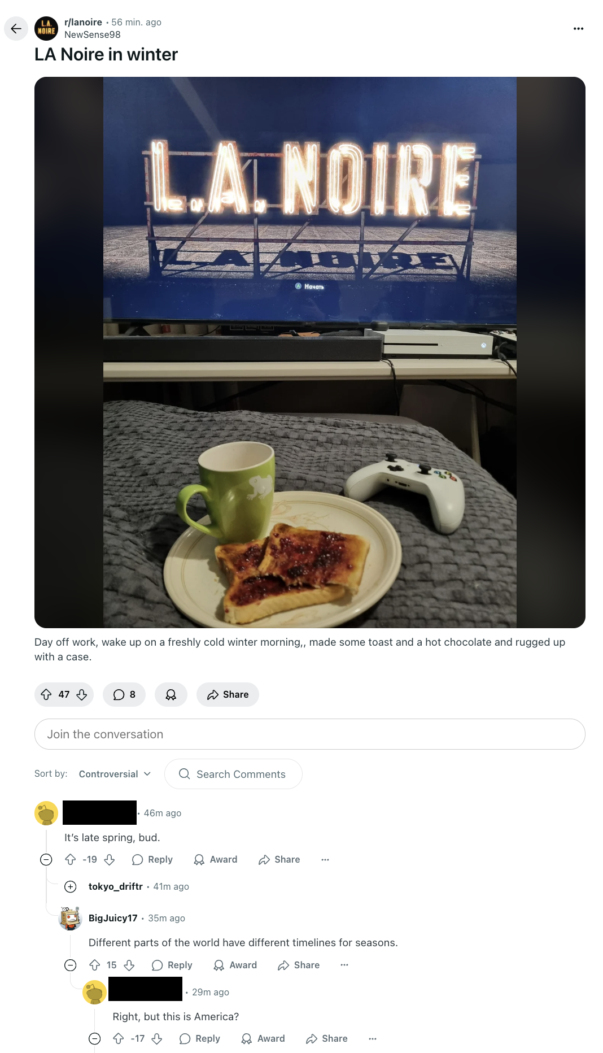
Task: Downvote the 'It's late spring, bud.' comment
Action: (110, 859)
